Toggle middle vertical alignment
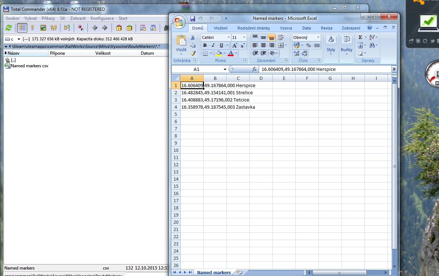 pos(263,37)
